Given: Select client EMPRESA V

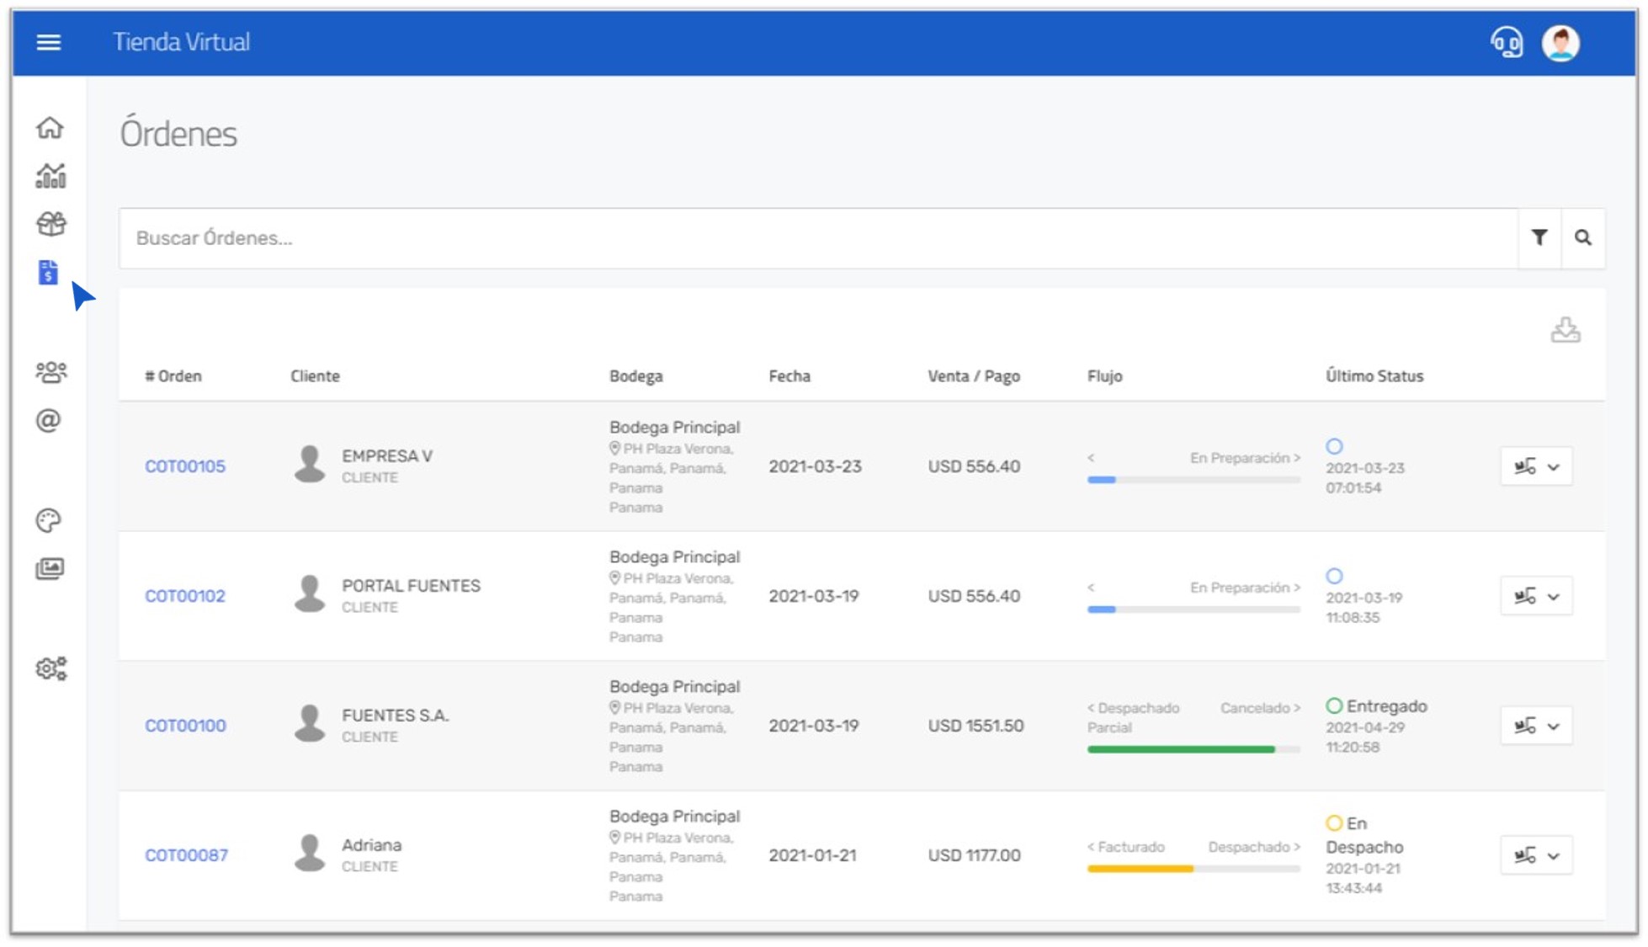Looking at the screenshot, I should coord(386,456).
